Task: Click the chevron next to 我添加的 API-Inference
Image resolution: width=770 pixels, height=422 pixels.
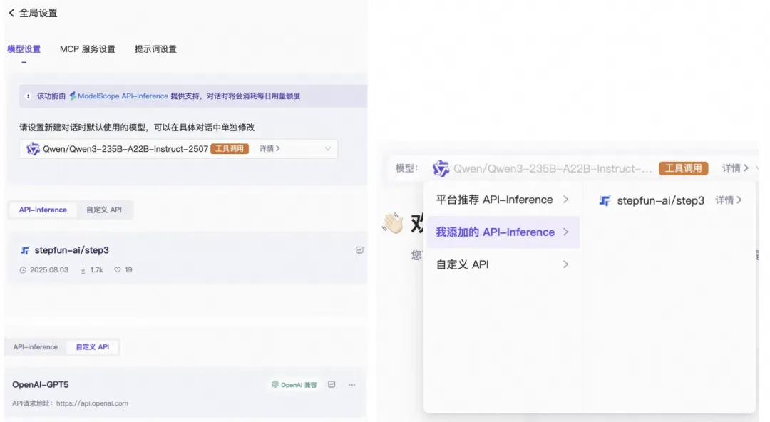Action: (565, 232)
